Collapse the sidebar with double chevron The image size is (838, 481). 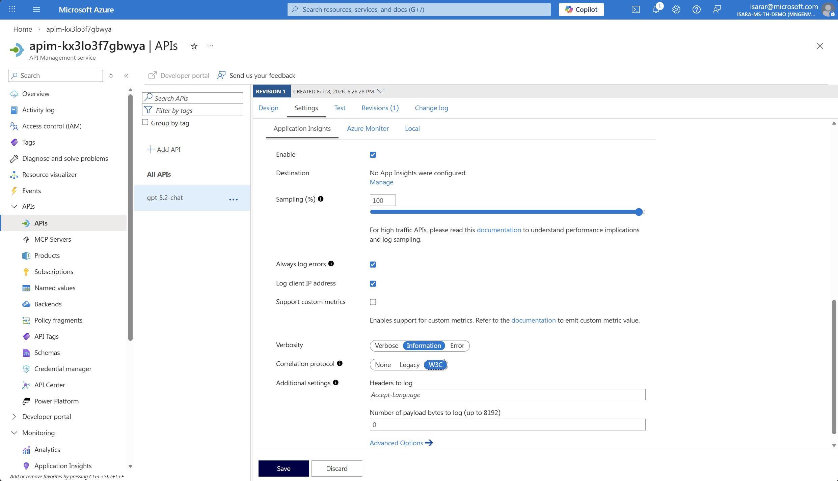[126, 76]
